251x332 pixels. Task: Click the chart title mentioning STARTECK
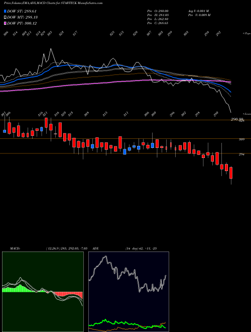[x=53, y=3]
